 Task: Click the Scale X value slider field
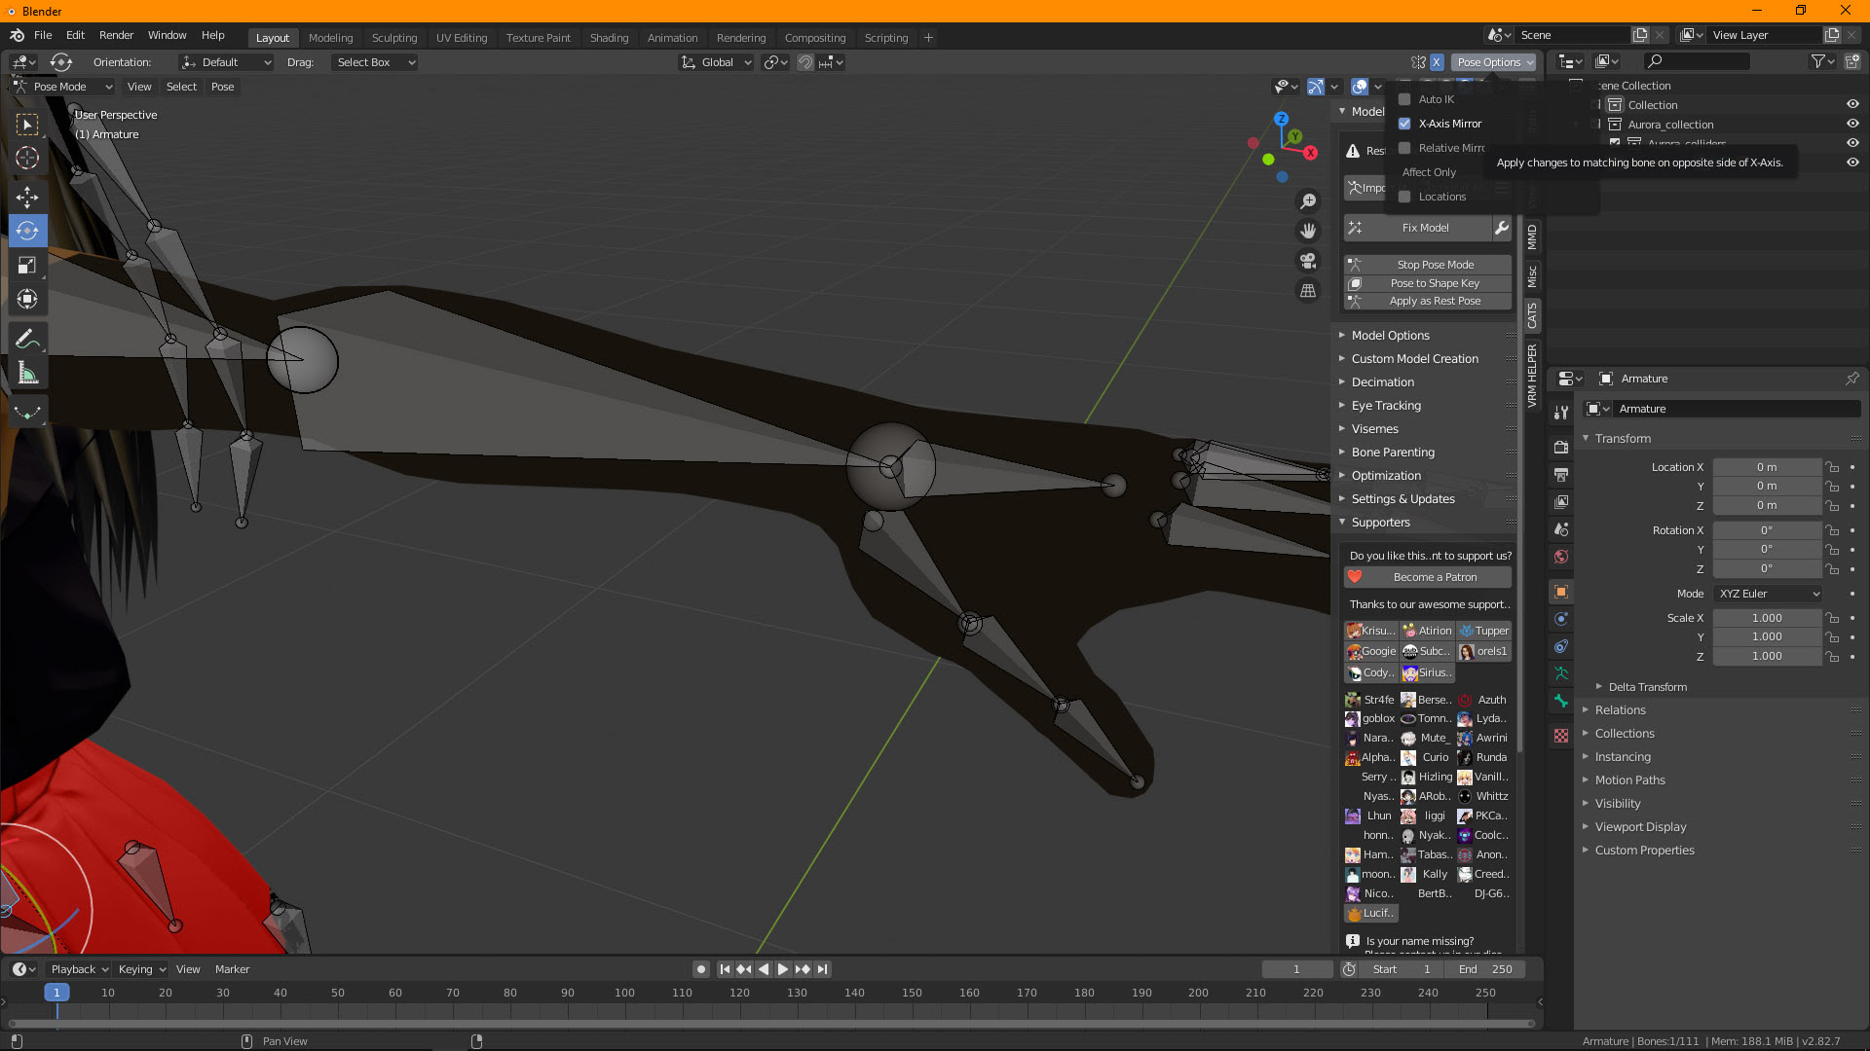coord(1766,618)
